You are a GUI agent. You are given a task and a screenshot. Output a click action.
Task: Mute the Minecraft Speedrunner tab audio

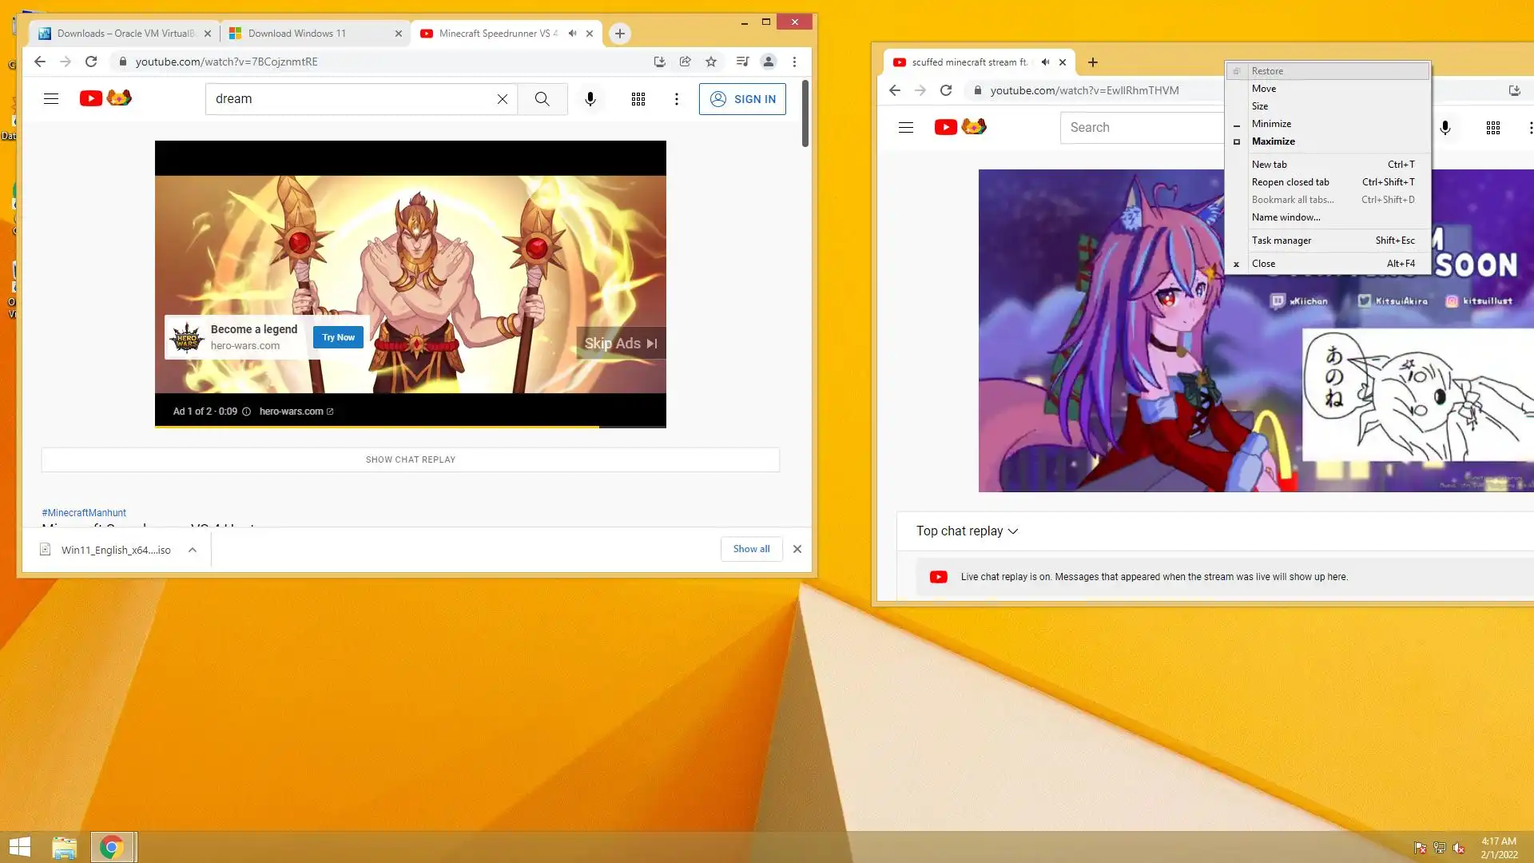572,34
